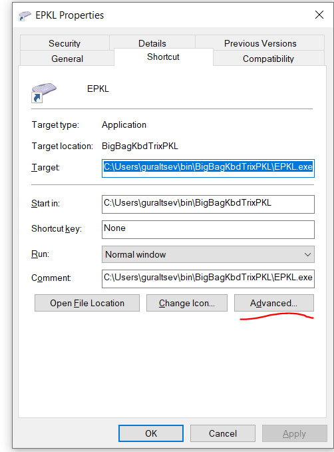The image size is (334, 452).
Task: Click the Change Icon button
Action: click(187, 303)
